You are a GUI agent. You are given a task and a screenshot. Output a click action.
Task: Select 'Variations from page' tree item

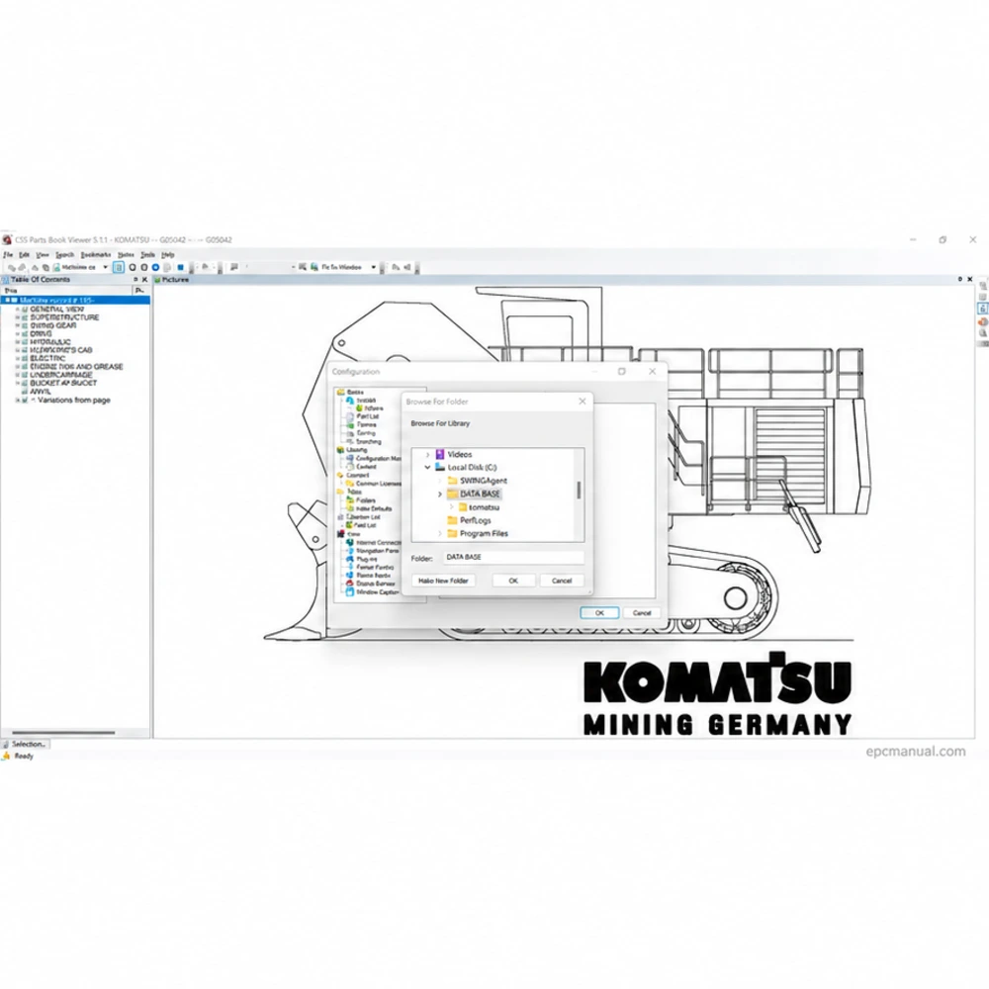click(73, 400)
